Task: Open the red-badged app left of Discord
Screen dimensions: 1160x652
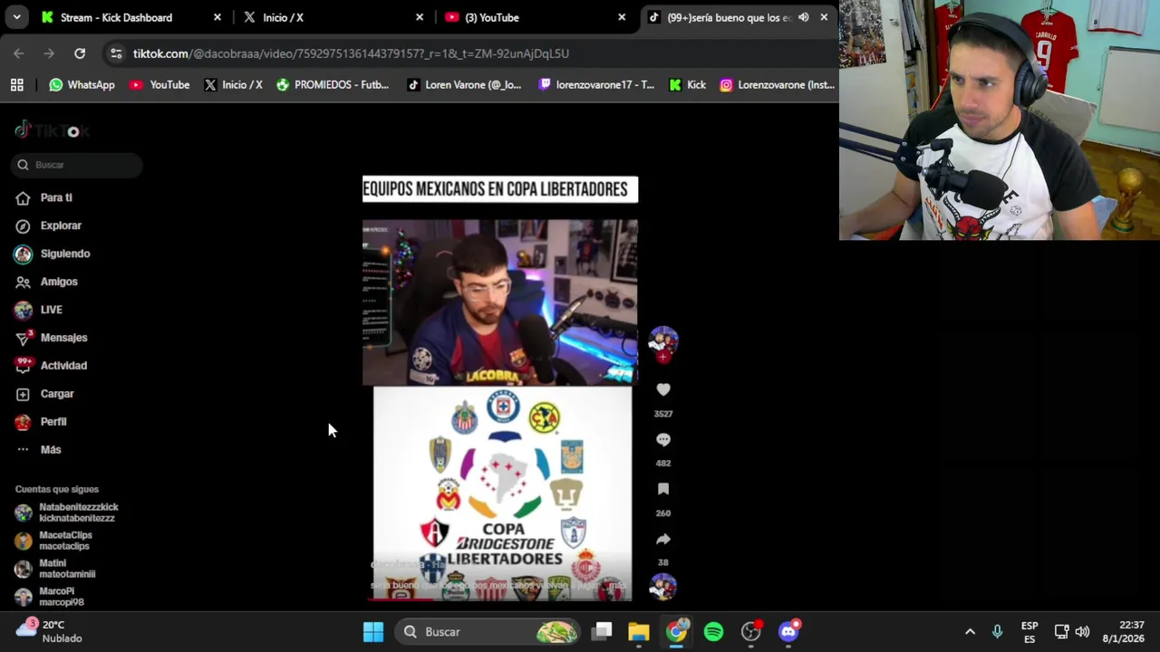Action: [751, 632]
